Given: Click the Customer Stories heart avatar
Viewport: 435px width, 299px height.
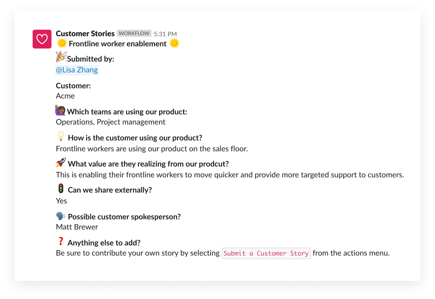Looking at the screenshot, I should [42, 39].
